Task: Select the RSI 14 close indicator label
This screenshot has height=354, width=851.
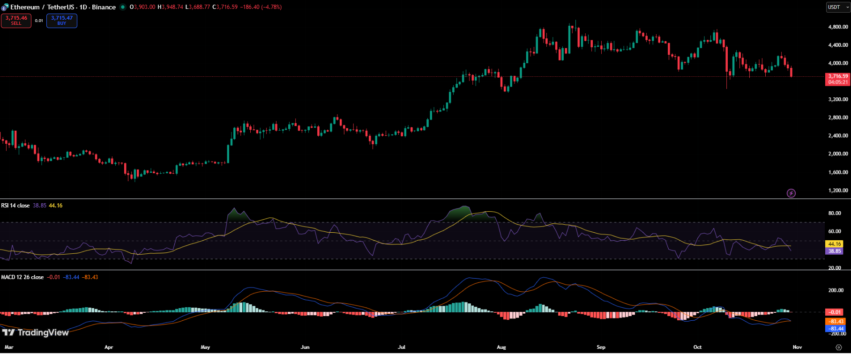Action: coord(15,206)
